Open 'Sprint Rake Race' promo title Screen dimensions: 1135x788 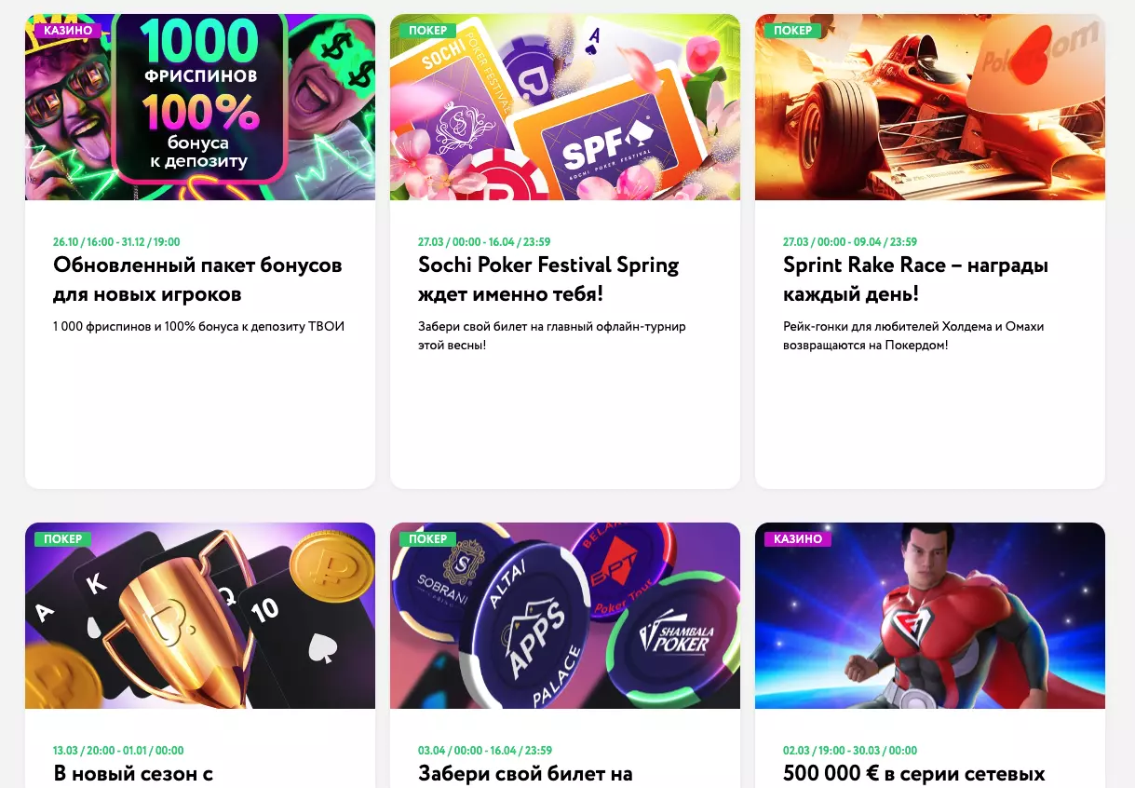pos(915,279)
